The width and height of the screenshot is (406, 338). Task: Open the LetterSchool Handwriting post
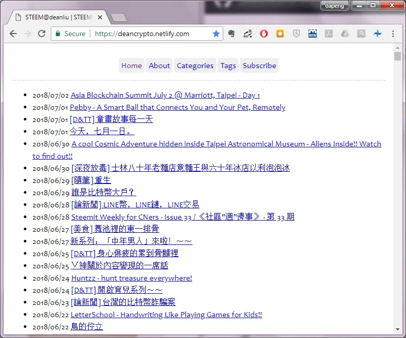pos(166,315)
